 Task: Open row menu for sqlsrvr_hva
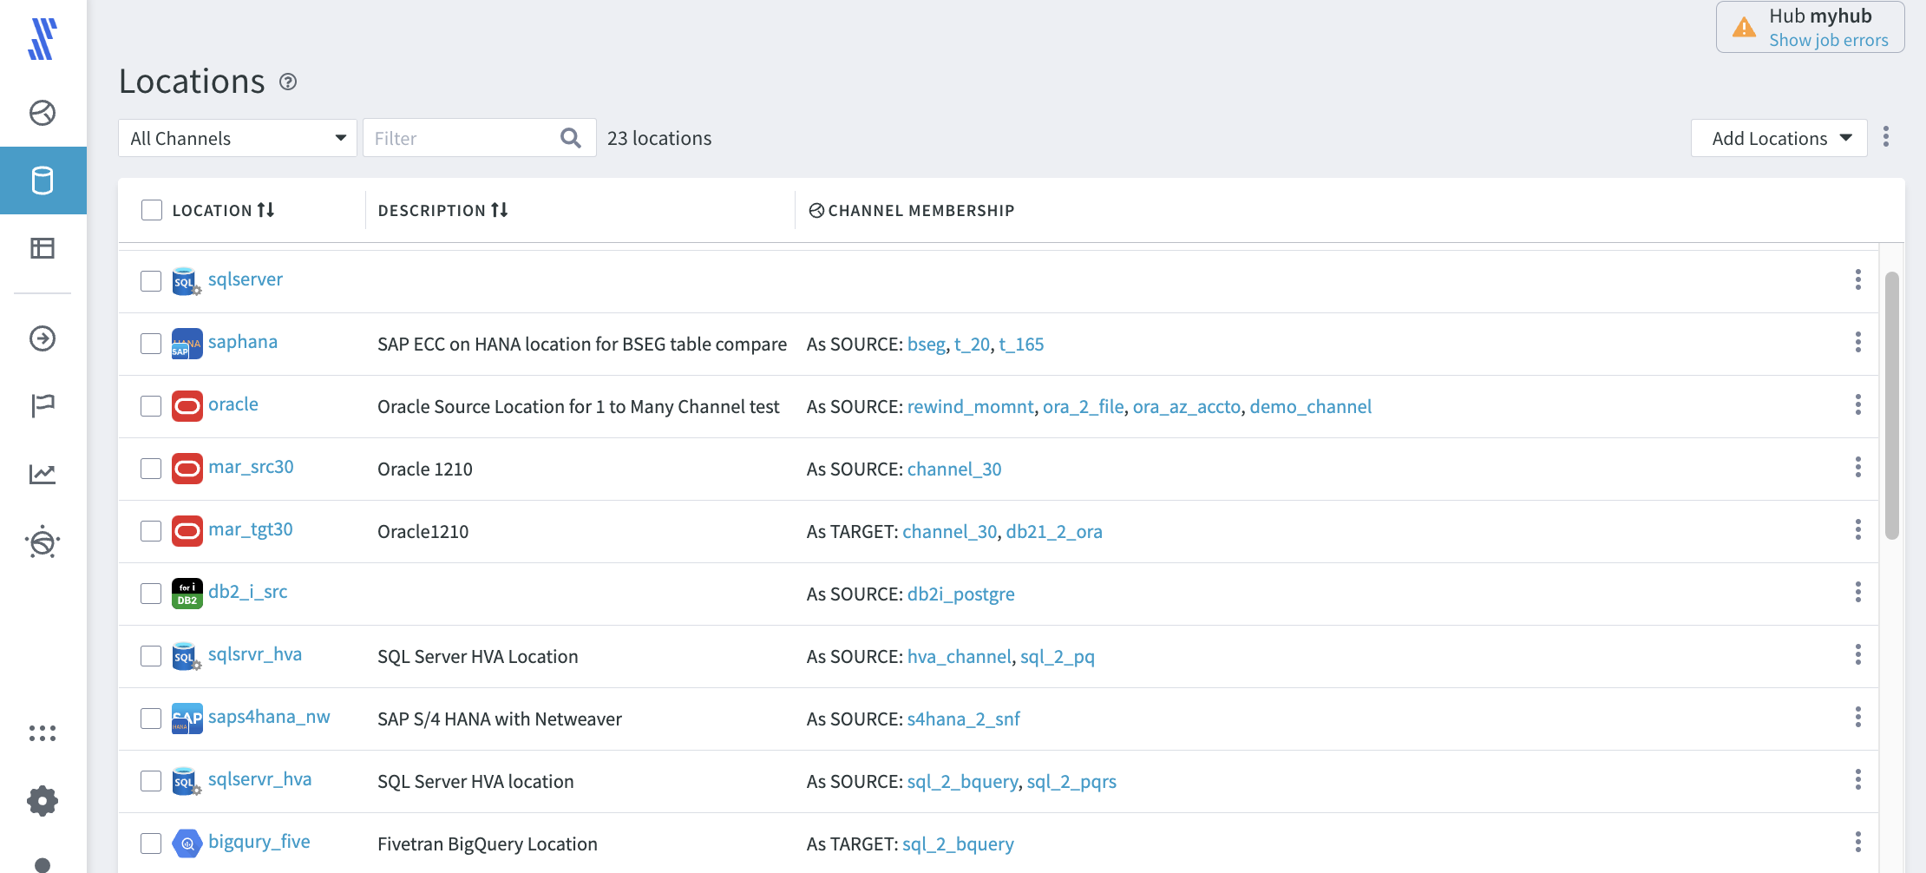tap(1858, 654)
